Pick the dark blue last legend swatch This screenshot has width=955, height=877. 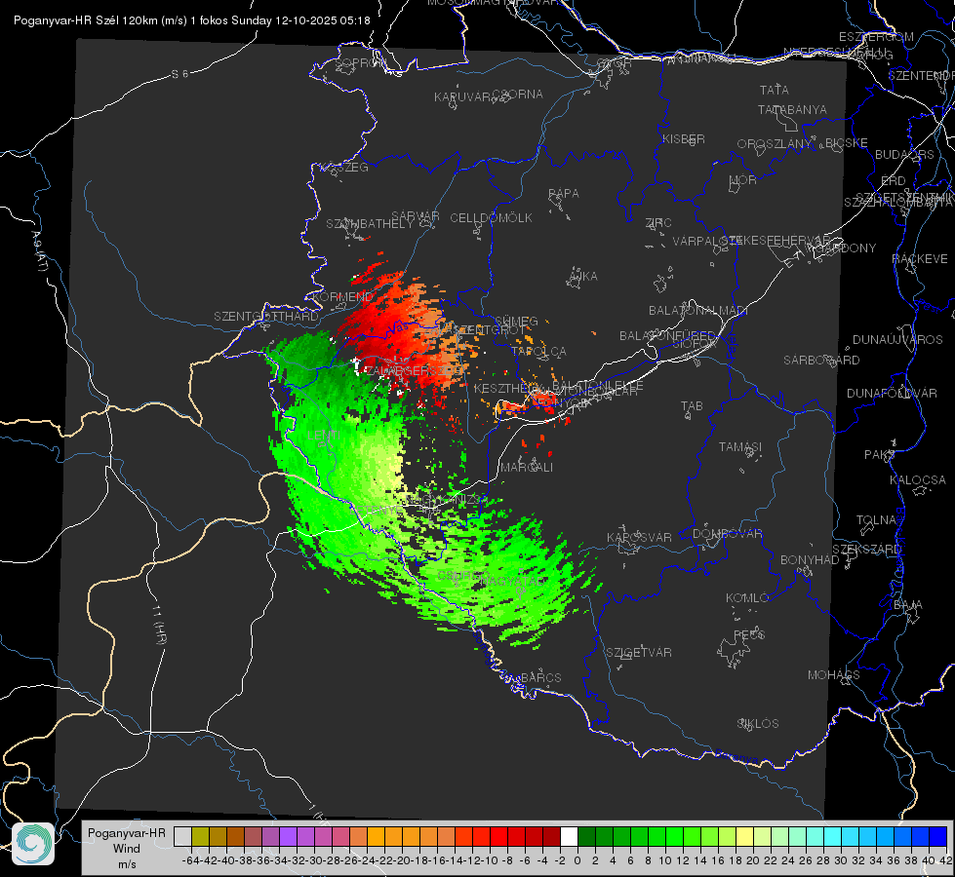coord(938,836)
